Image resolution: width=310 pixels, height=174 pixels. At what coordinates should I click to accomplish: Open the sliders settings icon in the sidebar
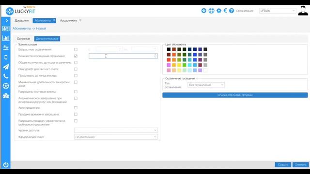(x=6, y=47)
